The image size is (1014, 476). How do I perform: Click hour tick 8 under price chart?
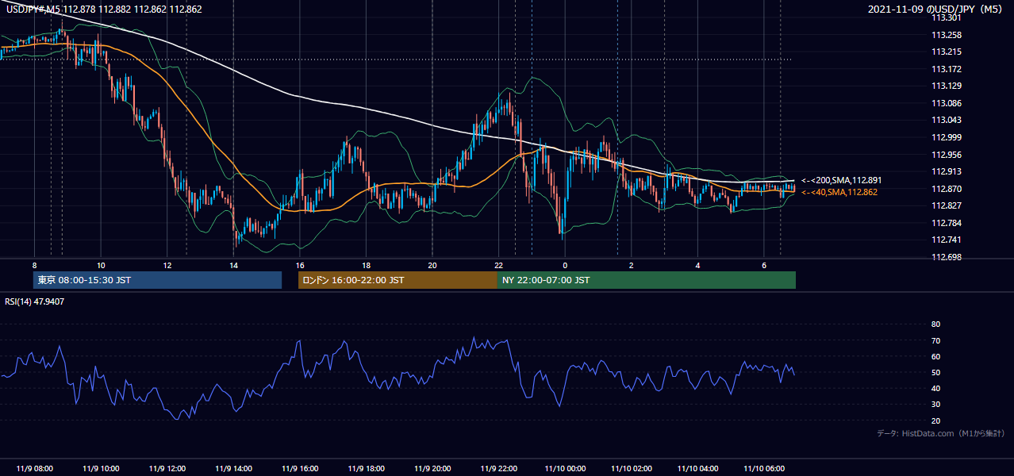(34, 264)
